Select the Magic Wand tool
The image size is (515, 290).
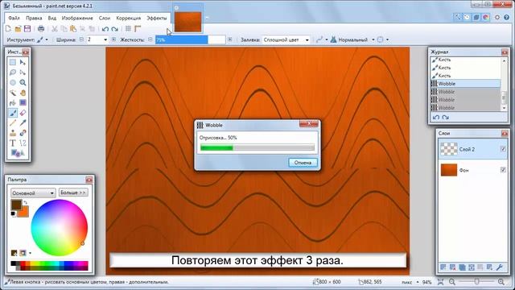tap(13, 93)
